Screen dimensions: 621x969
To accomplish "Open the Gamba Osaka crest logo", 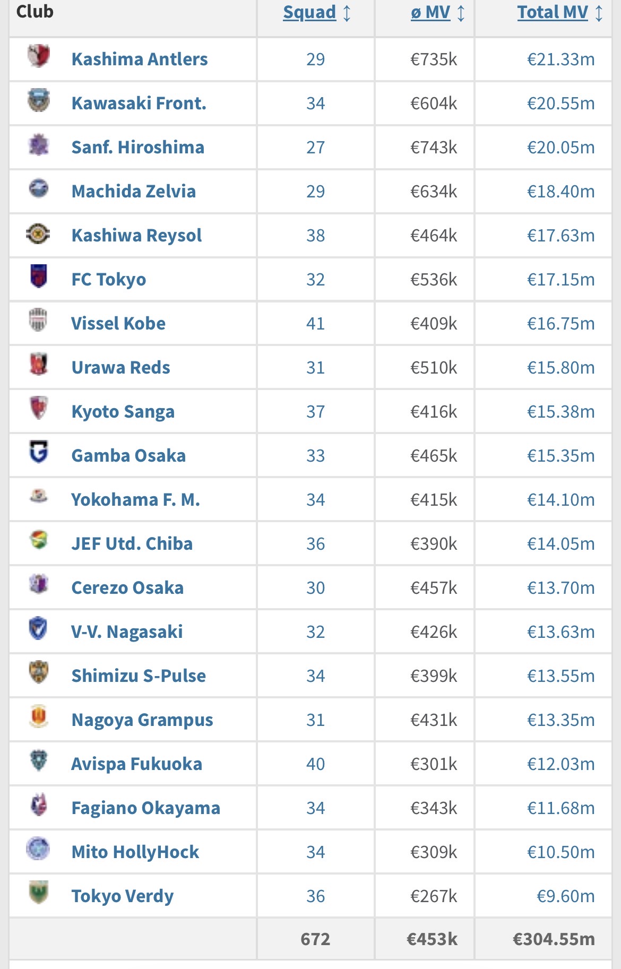I will pyautogui.click(x=38, y=452).
